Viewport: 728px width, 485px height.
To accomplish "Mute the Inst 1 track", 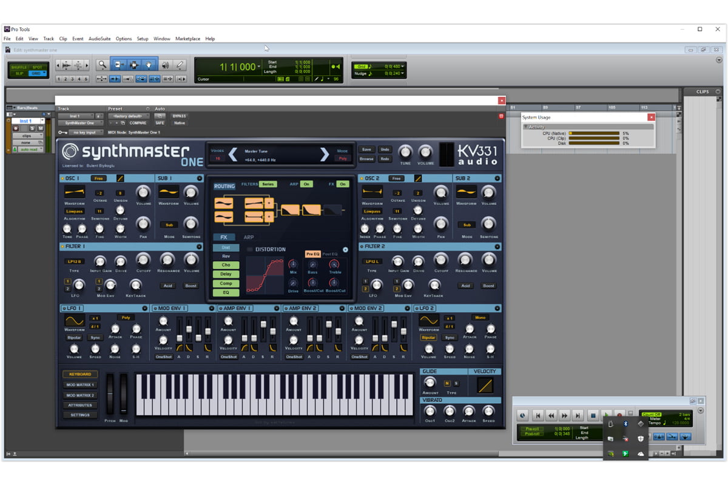I will point(41,129).
